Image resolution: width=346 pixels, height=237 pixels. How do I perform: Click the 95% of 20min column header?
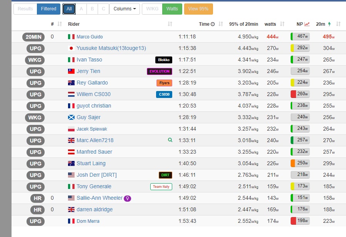244,24
